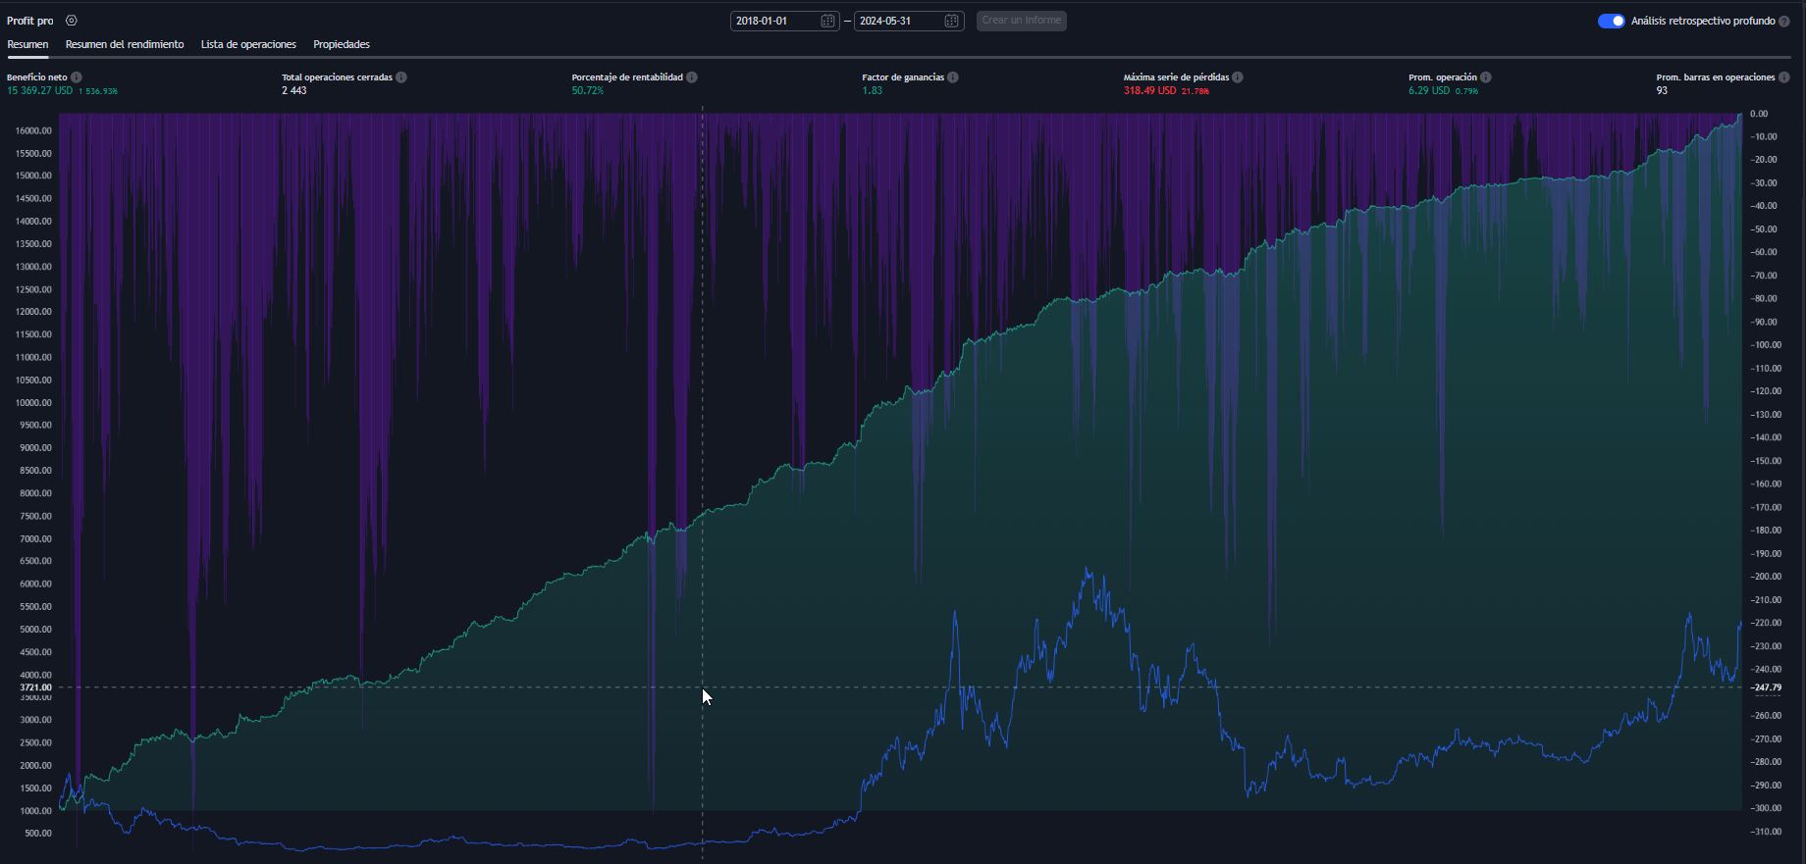Open Profit pro strategy settings gear
This screenshot has height=864, width=1806.
pos(72,21)
